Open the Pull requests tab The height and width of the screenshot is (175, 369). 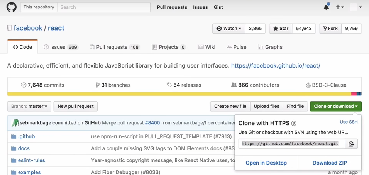114,47
